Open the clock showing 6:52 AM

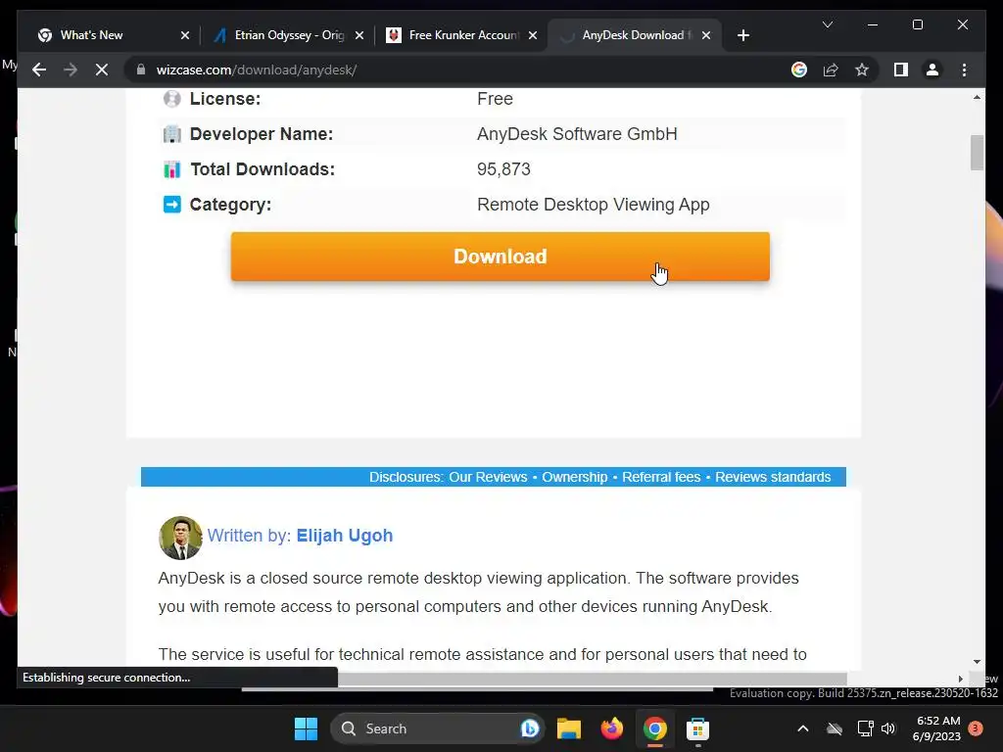point(937,728)
